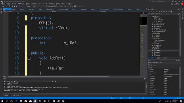Open the Edge browser taskbar icon
184x103 pixels.
[x=16, y=101]
